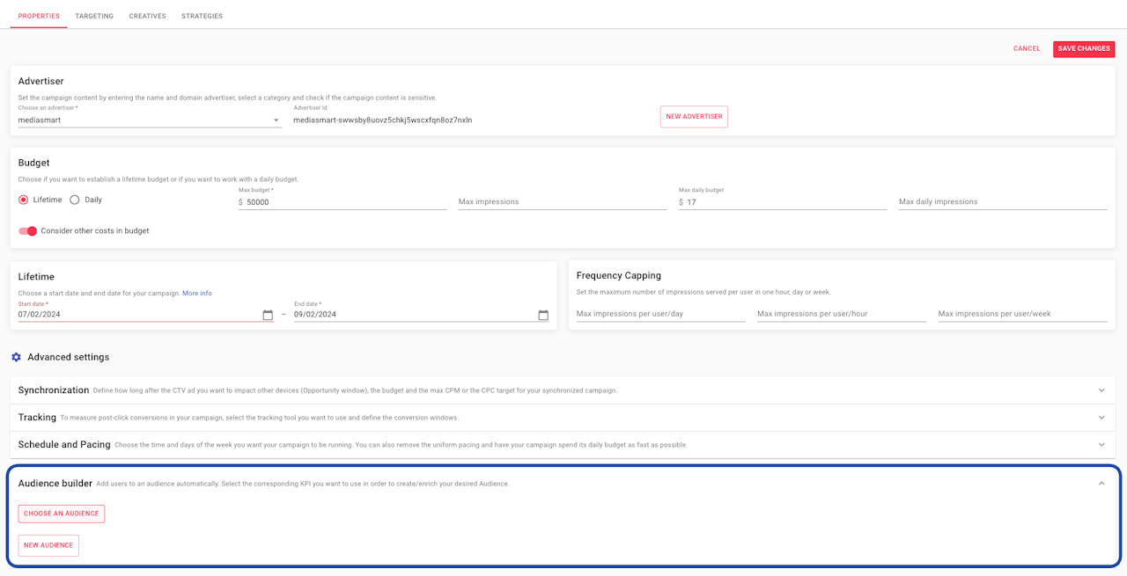1127x576 pixels.
Task: Open the End date calendar picker icon
Action: coord(543,315)
